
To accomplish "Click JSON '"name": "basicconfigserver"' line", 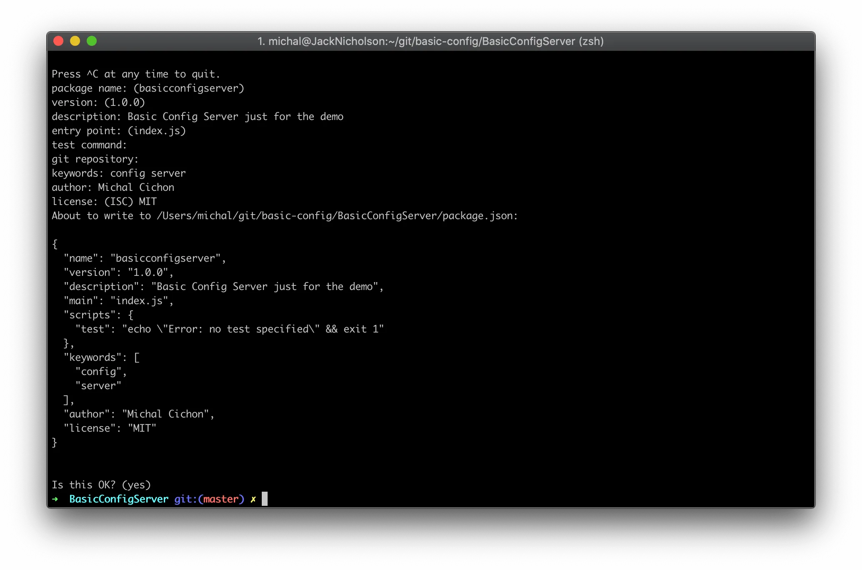I will [145, 258].
